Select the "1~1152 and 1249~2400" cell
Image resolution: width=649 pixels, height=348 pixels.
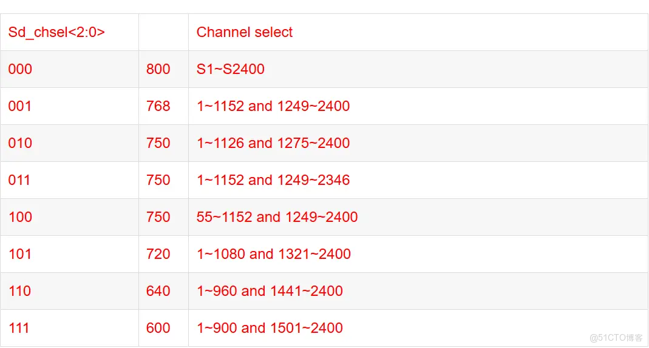(x=273, y=106)
